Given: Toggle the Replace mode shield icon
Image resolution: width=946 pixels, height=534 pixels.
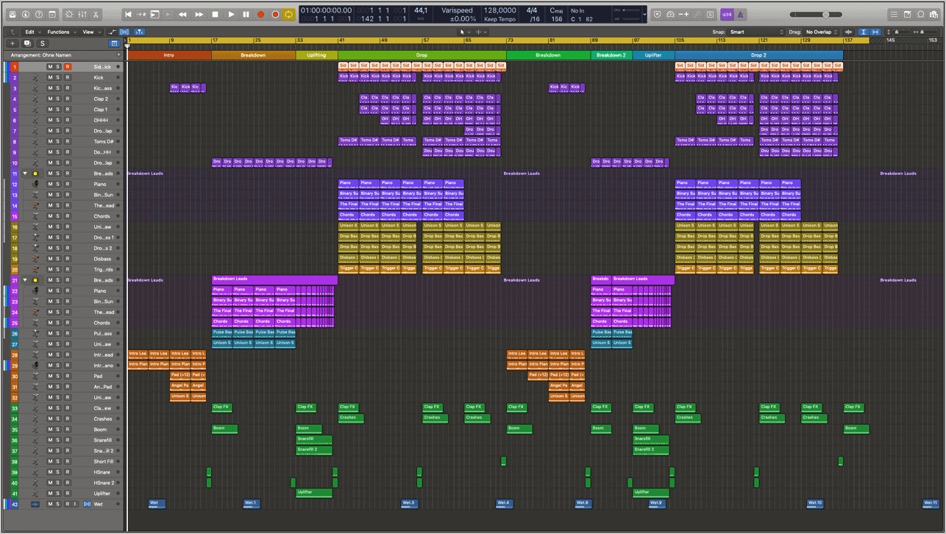Looking at the screenshot, I should (x=658, y=14).
